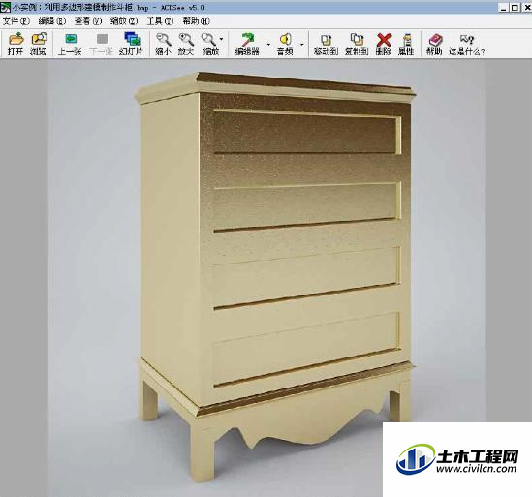Click the 移动到 move-to icon
Image resolution: width=532 pixels, height=497 pixels.
(326, 44)
